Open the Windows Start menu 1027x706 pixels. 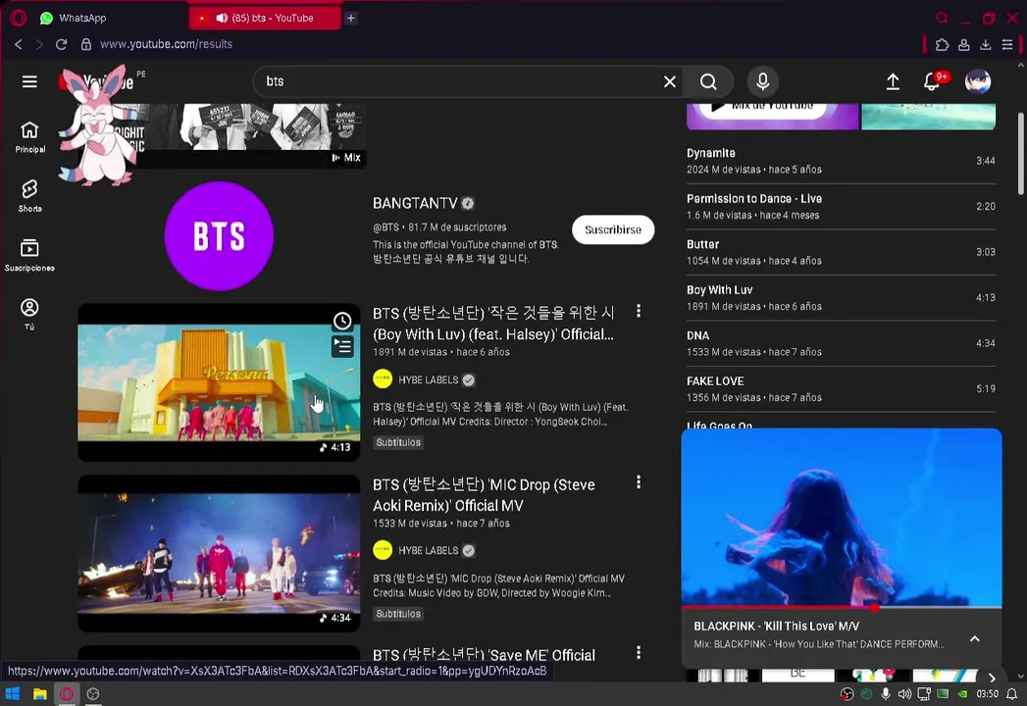pyautogui.click(x=13, y=693)
